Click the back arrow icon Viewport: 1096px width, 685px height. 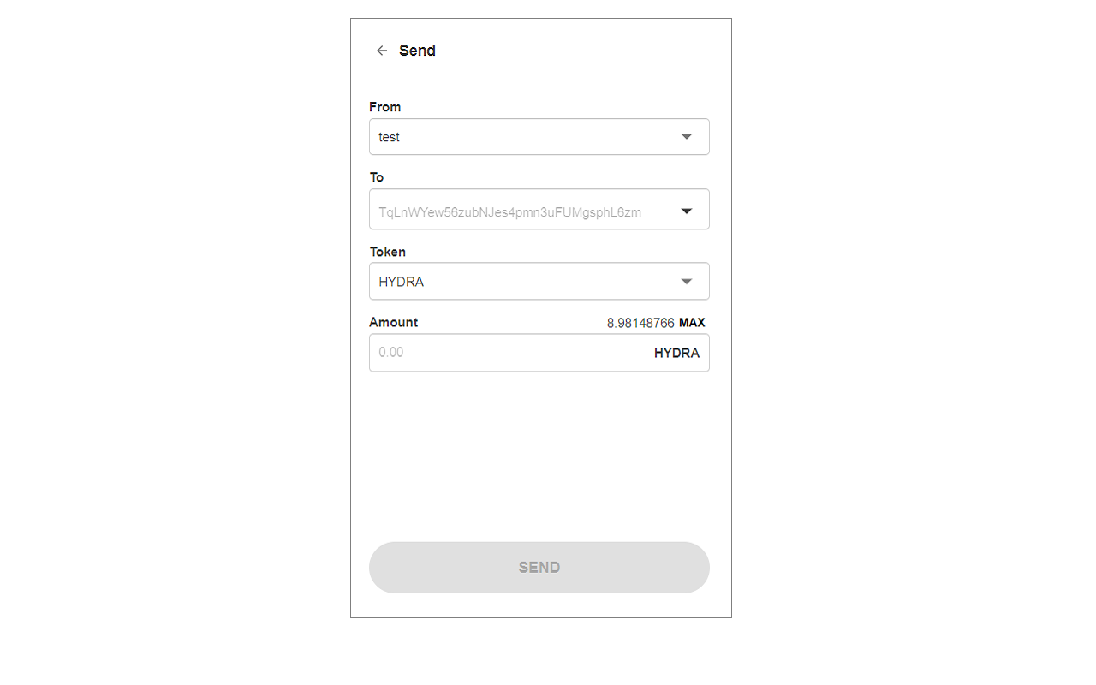(381, 51)
